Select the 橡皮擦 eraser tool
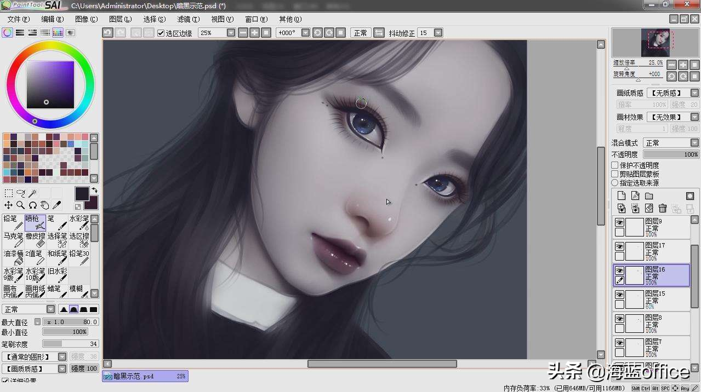 coord(35,240)
